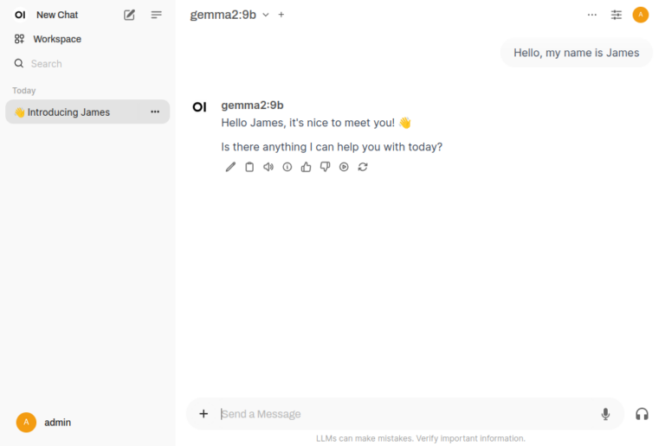Give thumbs down to the response
This screenshot has width=665, height=446.
[x=325, y=167]
